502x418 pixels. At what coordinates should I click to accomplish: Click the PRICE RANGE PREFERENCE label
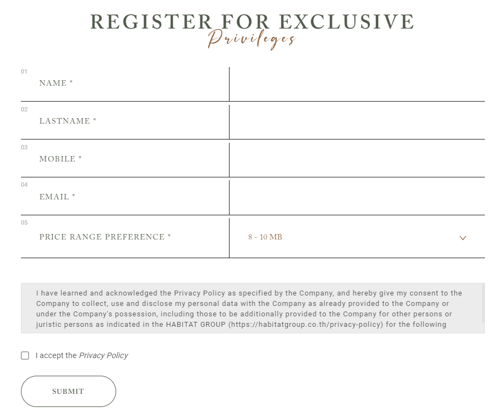click(x=105, y=237)
